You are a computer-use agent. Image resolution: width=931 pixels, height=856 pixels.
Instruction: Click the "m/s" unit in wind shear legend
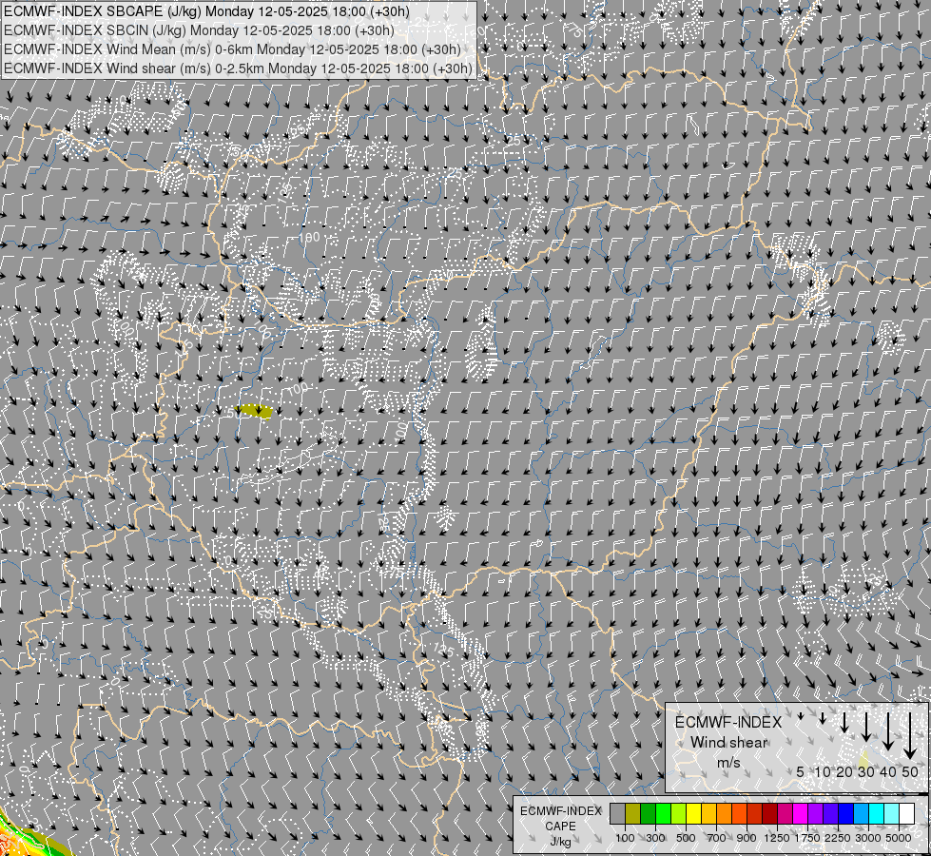(x=728, y=763)
